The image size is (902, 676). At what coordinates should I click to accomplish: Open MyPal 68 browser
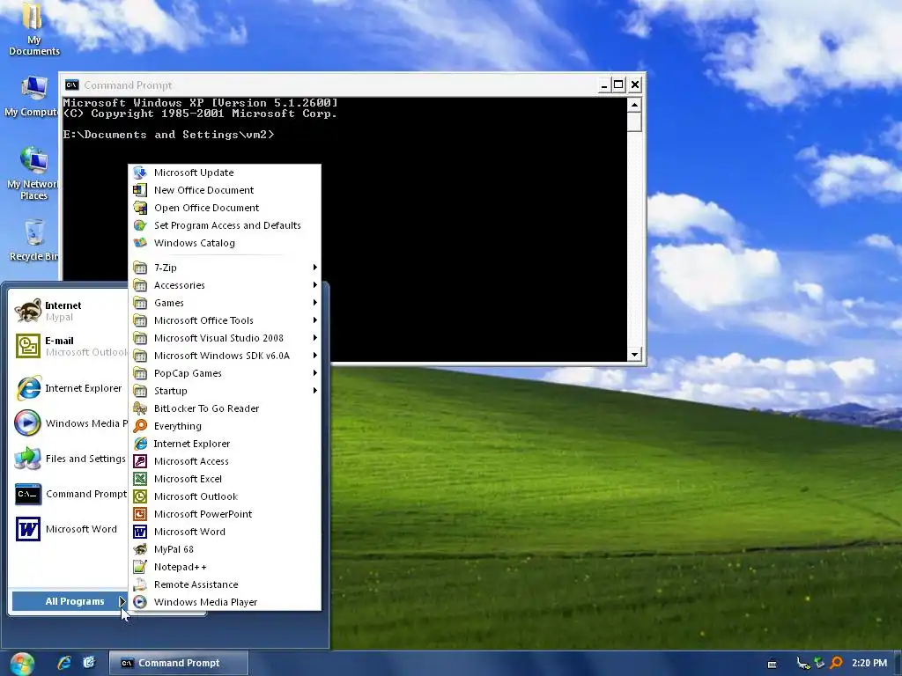tap(225, 549)
